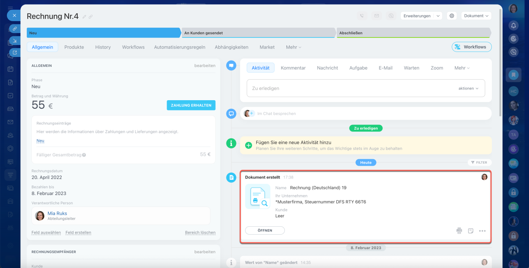Select the Kommentar tab
Screen dimensions: 529x268
coord(293,68)
